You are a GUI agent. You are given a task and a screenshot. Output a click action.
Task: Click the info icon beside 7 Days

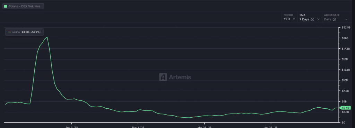[312, 19]
